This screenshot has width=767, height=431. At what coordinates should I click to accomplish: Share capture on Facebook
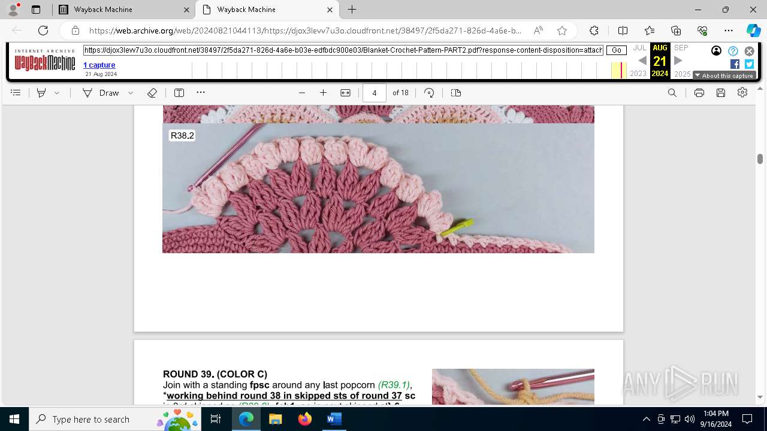pyautogui.click(x=735, y=64)
